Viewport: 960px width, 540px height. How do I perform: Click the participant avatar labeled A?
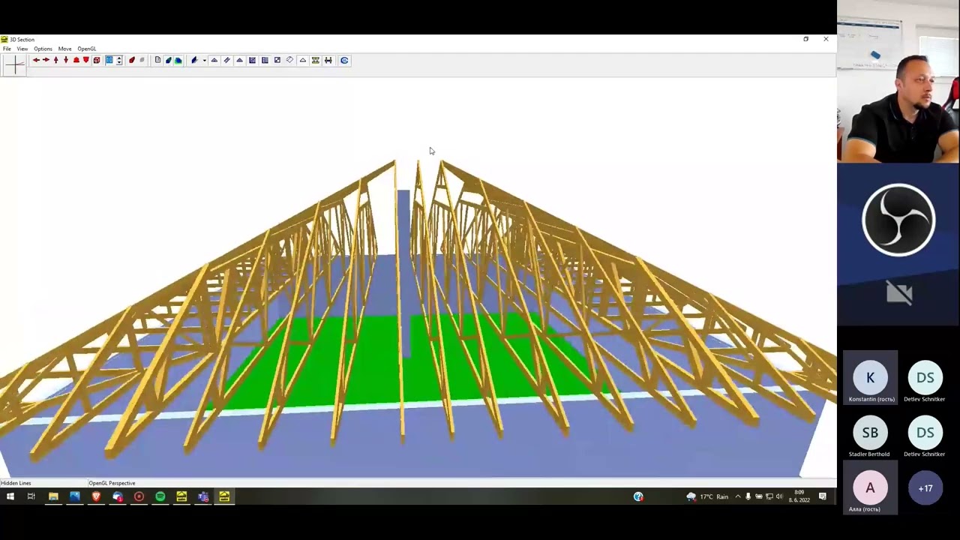point(870,487)
